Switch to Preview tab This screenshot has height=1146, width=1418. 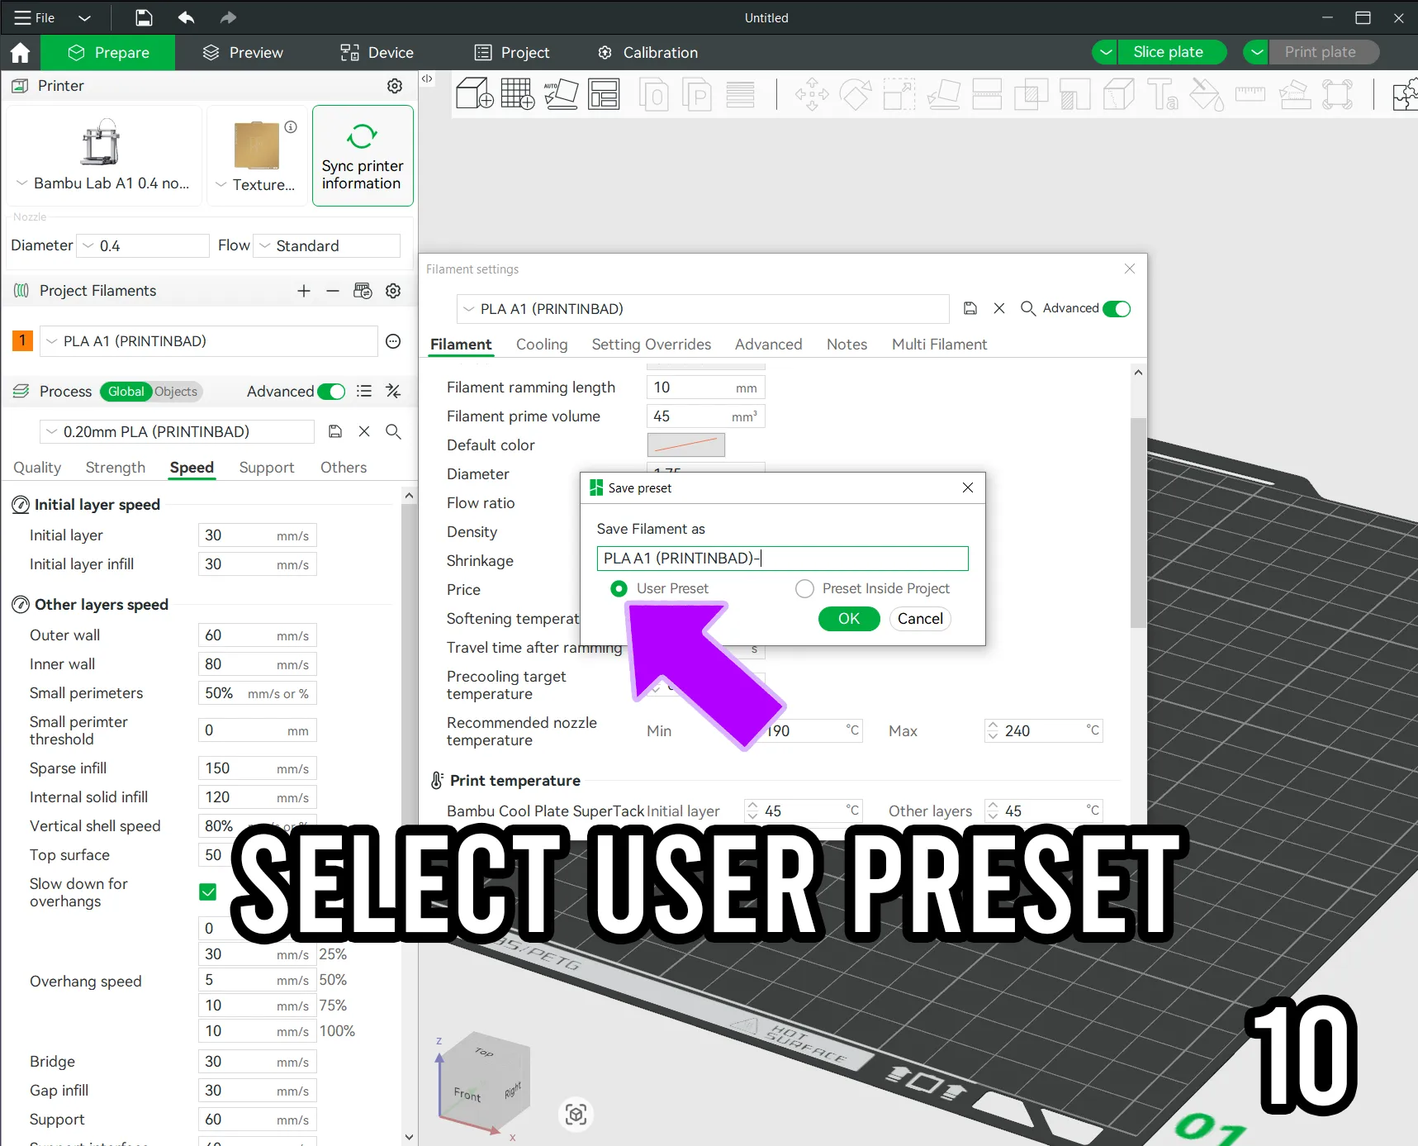coord(243,53)
